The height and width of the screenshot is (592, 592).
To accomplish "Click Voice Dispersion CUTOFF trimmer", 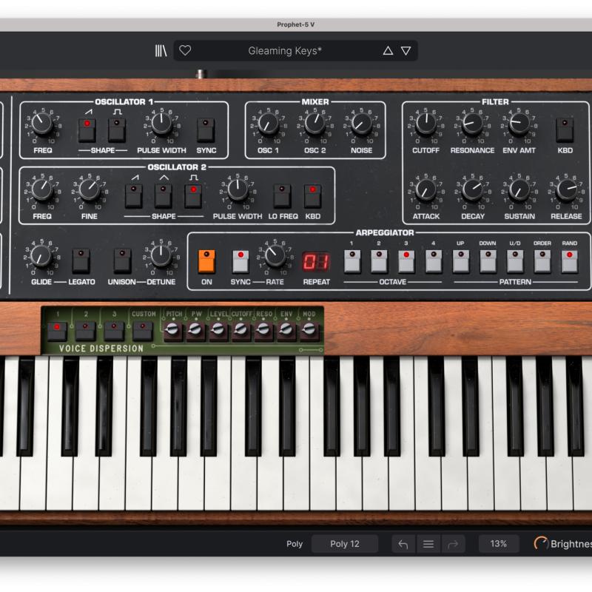I will coord(240,330).
